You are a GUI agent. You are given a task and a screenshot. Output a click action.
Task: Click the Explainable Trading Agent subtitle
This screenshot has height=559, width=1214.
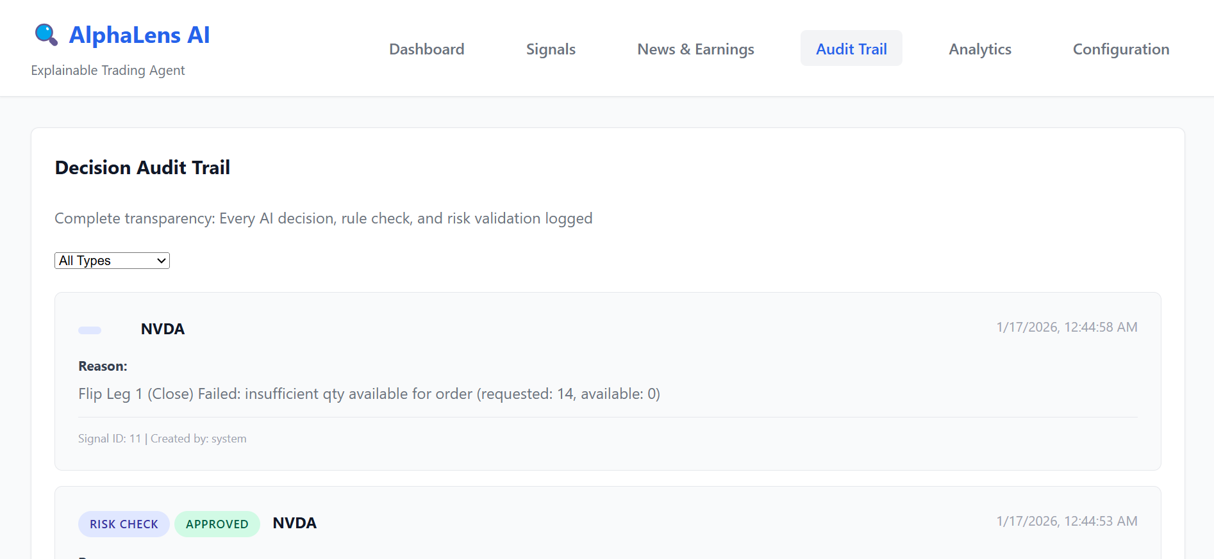[108, 70]
